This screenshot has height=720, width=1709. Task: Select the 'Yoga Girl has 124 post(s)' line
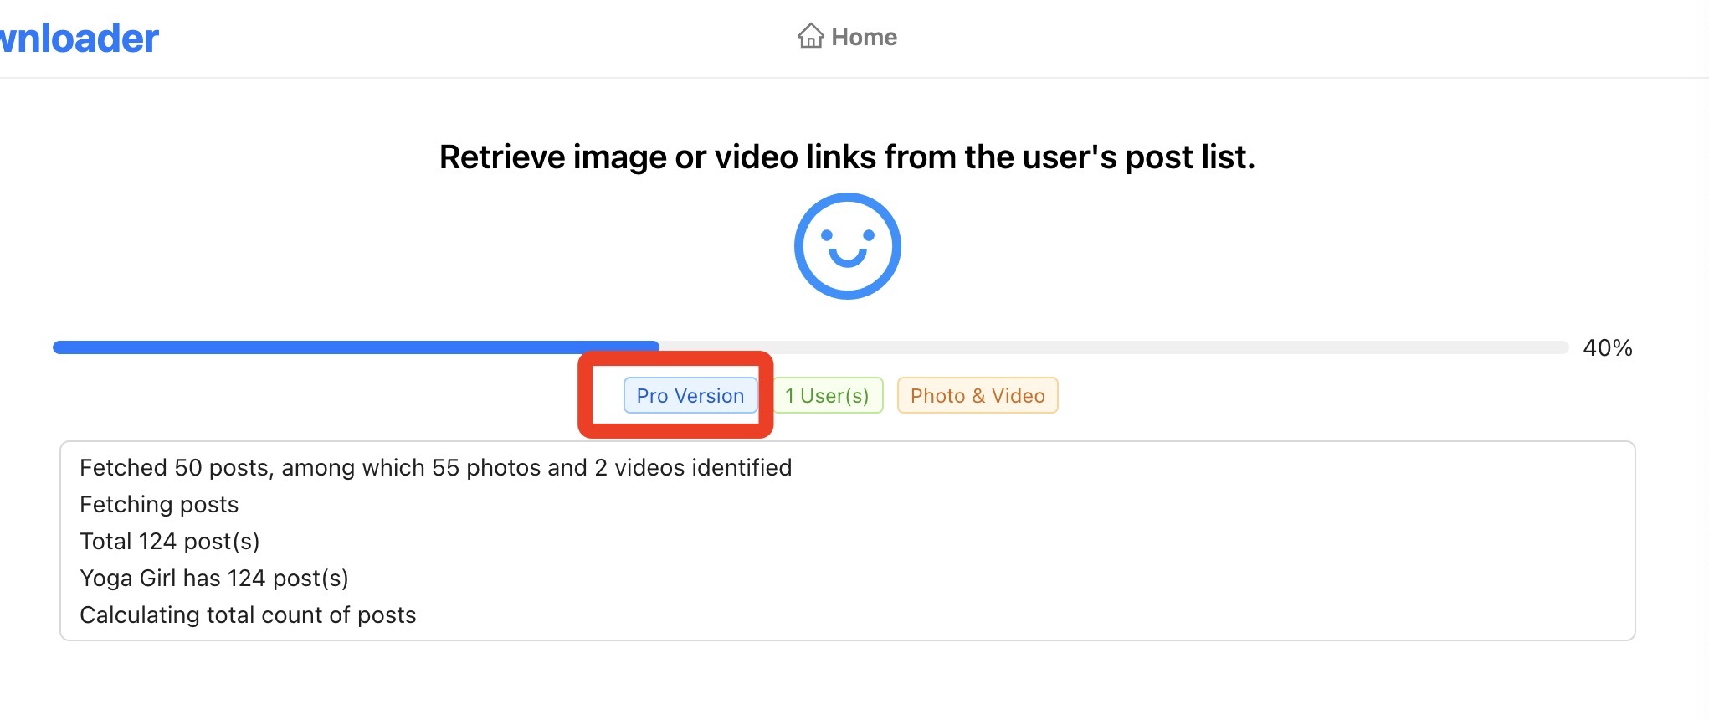[x=213, y=578]
